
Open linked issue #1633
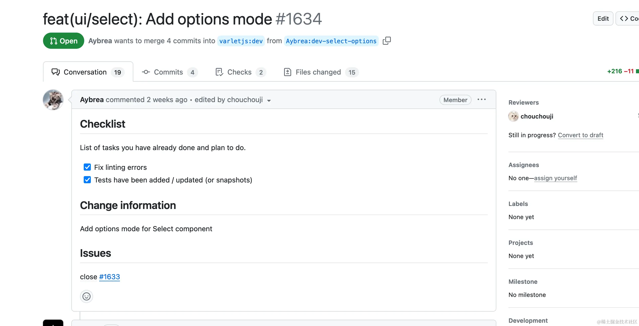coord(109,277)
